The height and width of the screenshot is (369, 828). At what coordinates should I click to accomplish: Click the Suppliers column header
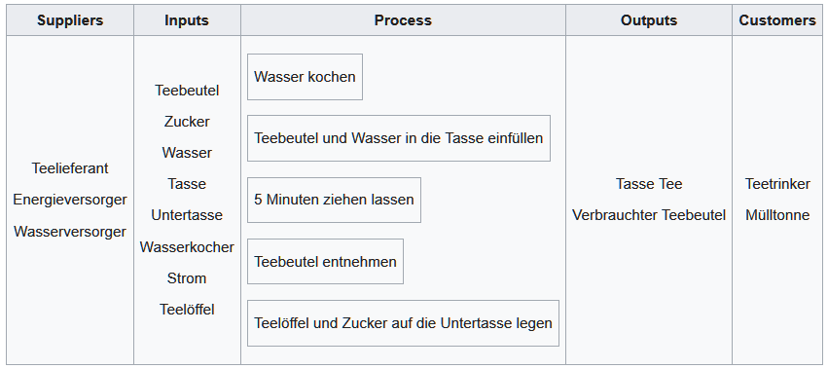pos(70,20)
